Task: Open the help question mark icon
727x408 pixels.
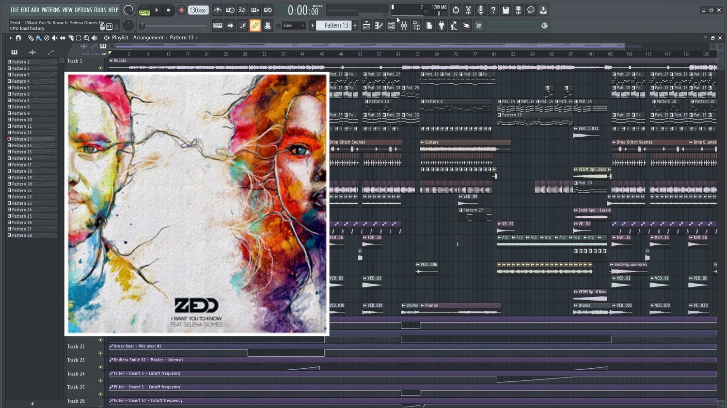Action: (x=493, y=10)
